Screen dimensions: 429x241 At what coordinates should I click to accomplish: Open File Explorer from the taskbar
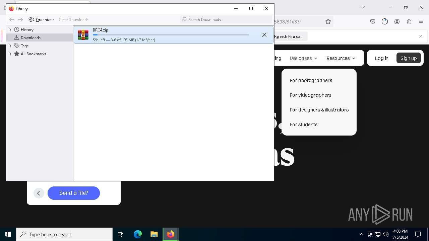coord(154,234)
